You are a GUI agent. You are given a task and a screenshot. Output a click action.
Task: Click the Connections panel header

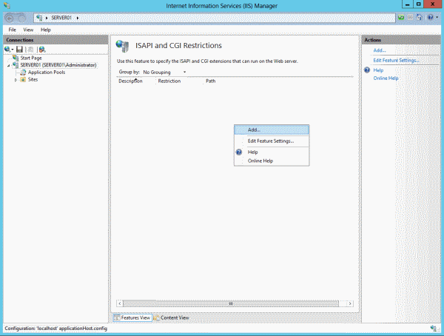click(x=55, y=40)
